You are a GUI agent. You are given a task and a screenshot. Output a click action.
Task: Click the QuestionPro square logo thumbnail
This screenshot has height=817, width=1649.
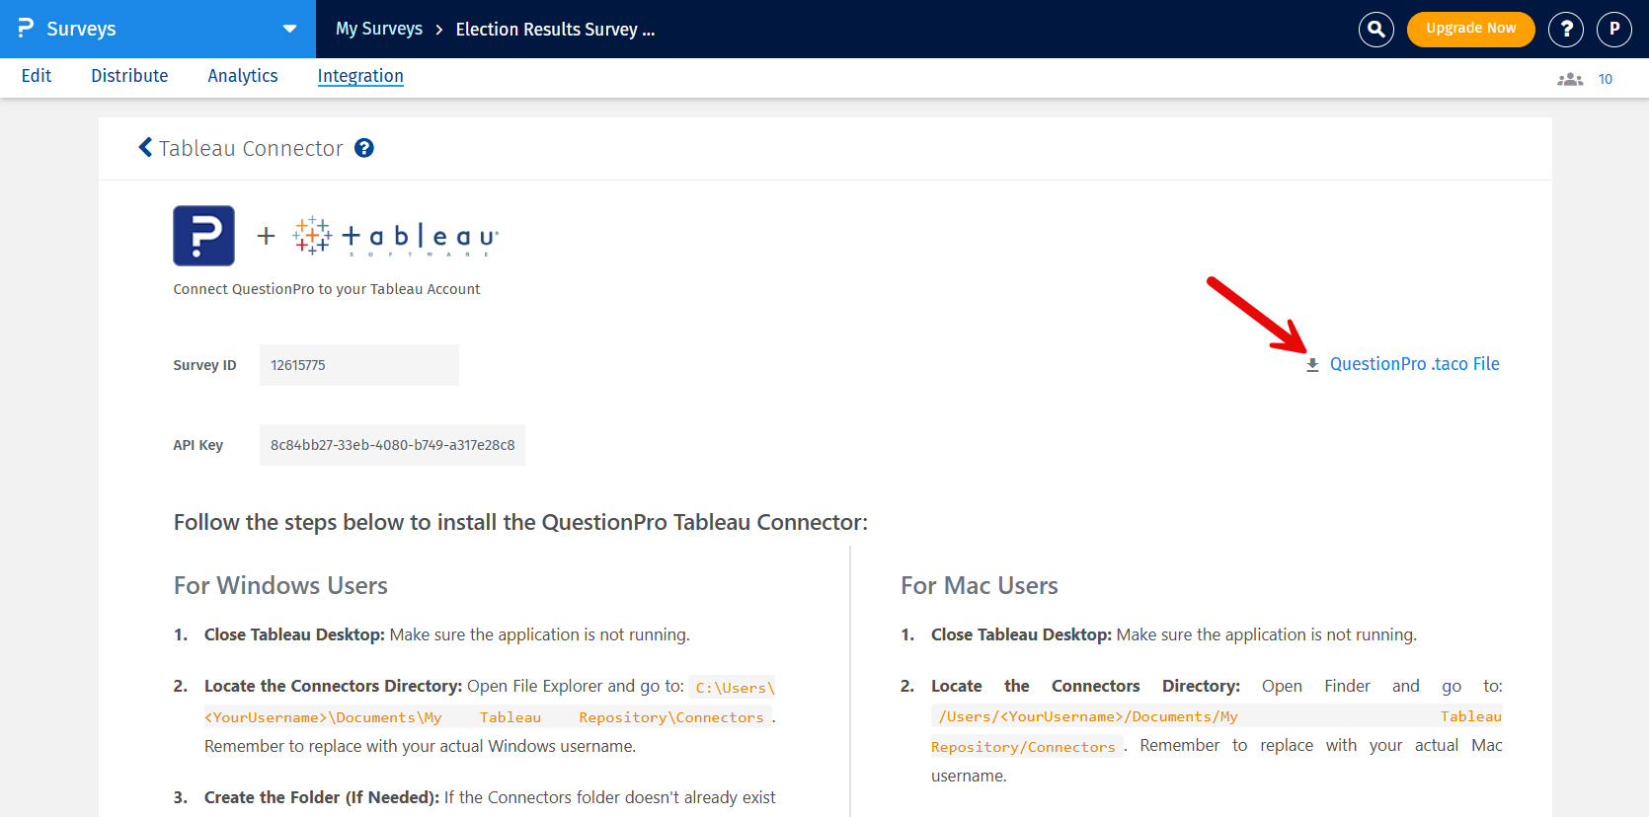point(203,236)
